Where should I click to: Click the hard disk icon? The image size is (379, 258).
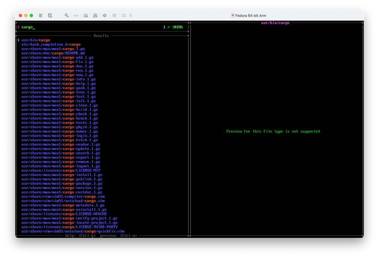(86, 15)
